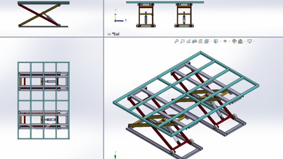Expand the Display Style dropdown arrow
Screen dimensions: 283x159
click(x=220, y=41)
